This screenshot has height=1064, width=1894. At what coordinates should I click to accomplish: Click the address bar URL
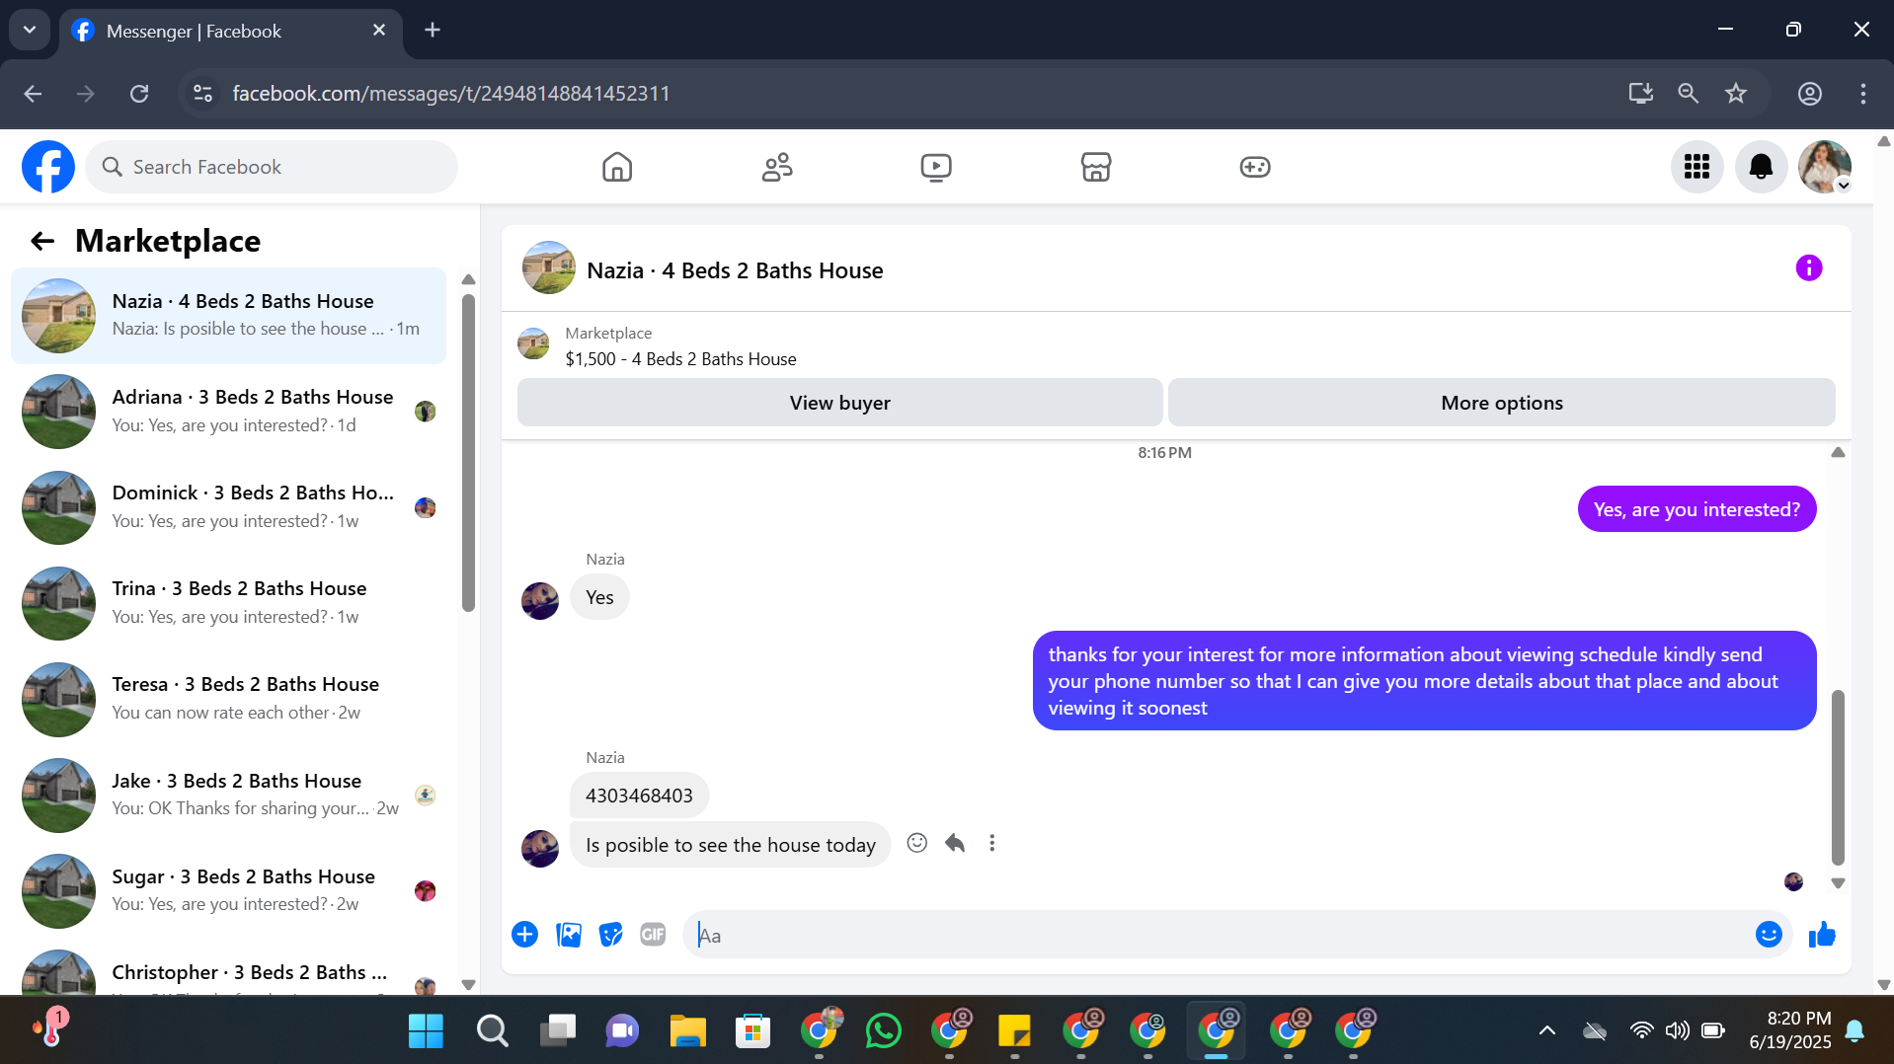(x=451, y=94)
